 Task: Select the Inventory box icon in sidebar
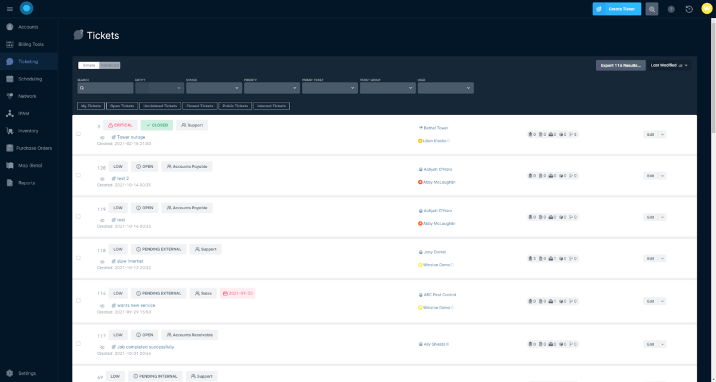click(11, 131)
